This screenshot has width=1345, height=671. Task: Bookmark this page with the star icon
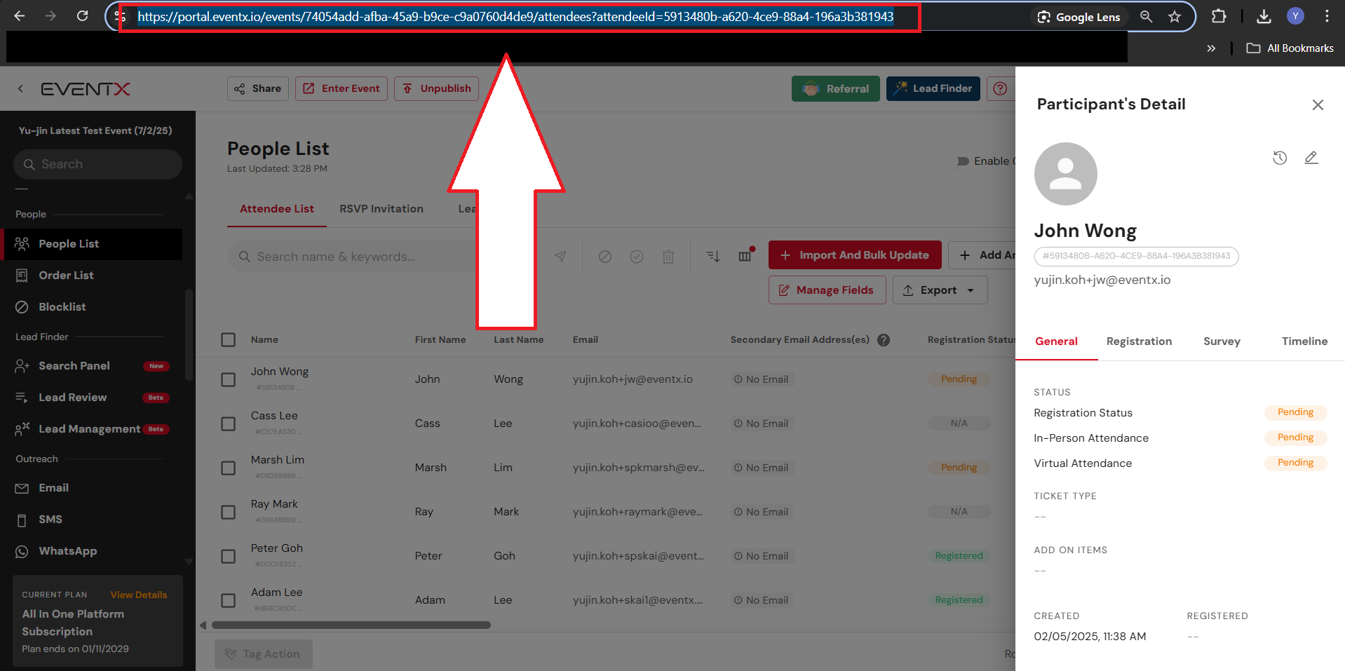coord(1175,16)
